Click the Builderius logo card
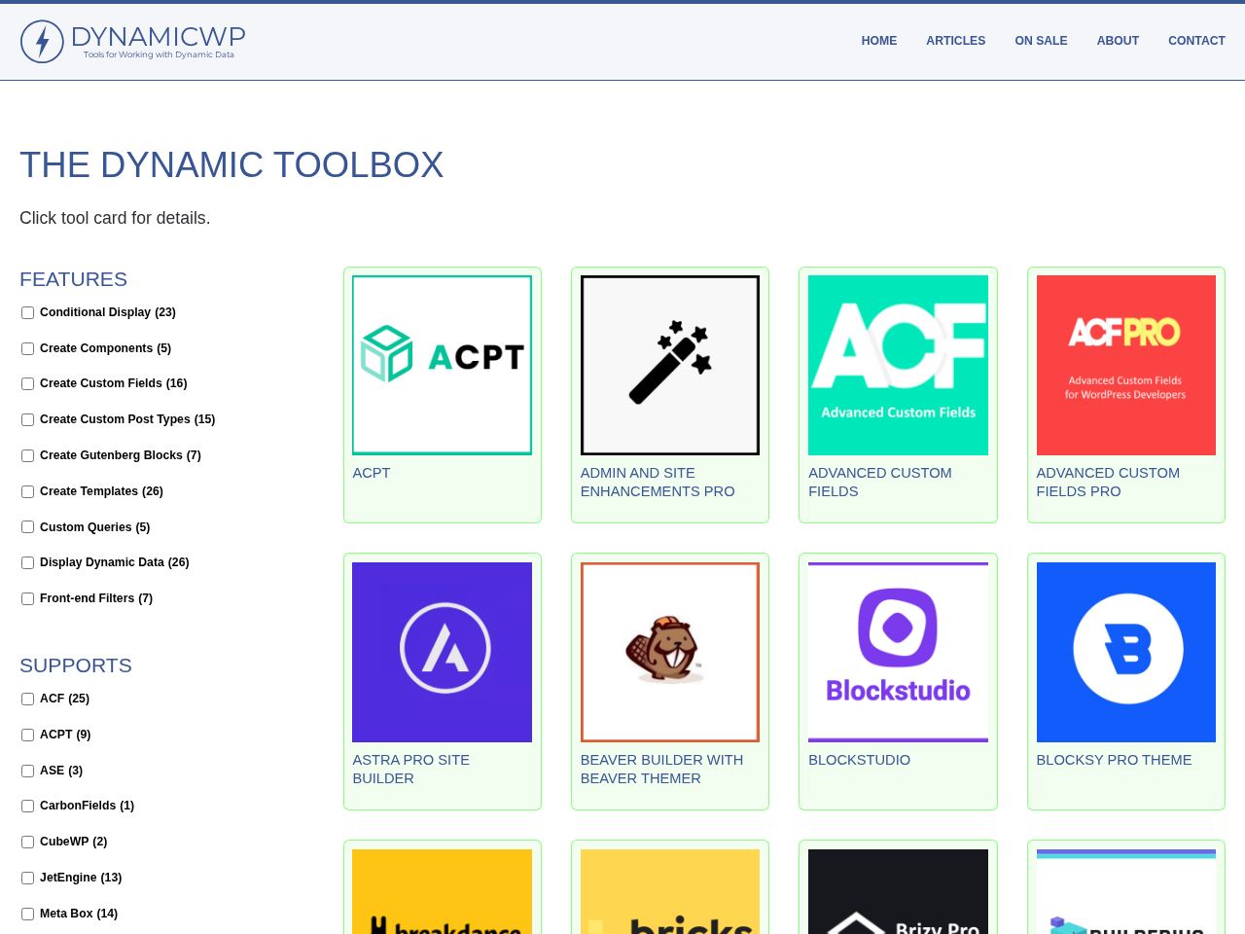The height and width of the screenshot is (934, 1245). pyautogui.click(x=1126, y=891)
